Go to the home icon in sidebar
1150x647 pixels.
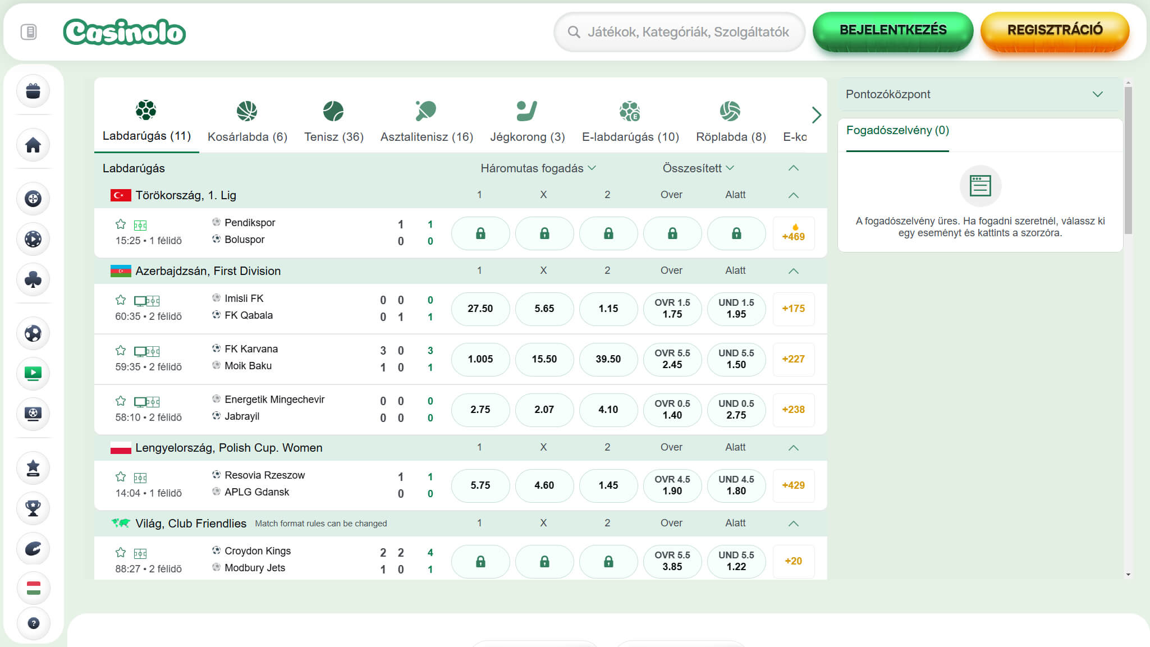click(x=33, y=145)
